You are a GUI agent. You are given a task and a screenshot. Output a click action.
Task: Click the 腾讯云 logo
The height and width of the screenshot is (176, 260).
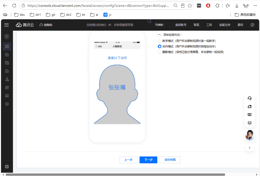25,25
